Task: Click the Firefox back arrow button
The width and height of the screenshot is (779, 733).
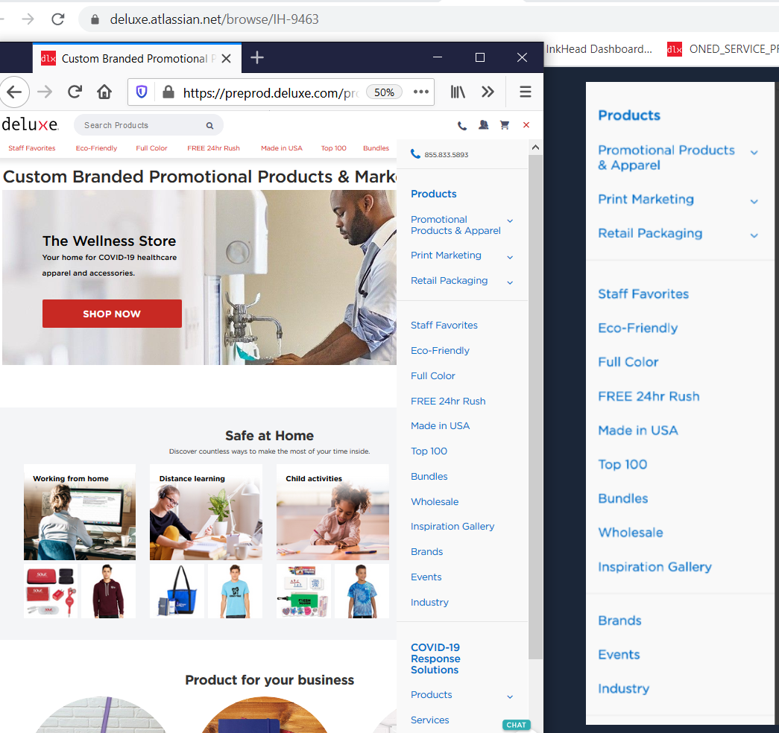Action: coord(14,92)
